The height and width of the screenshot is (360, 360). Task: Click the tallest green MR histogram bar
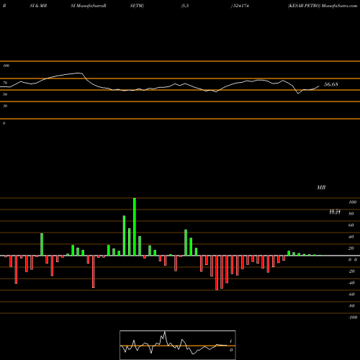coord(135,227)
